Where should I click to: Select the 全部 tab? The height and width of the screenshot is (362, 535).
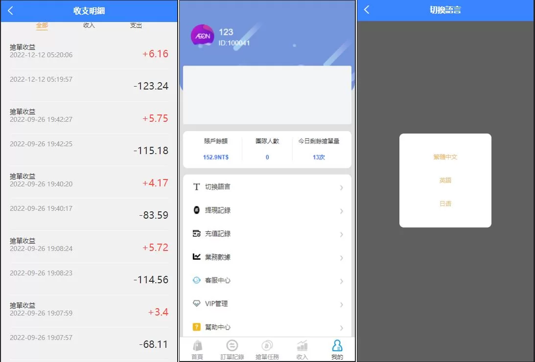[x=42, y=25]
